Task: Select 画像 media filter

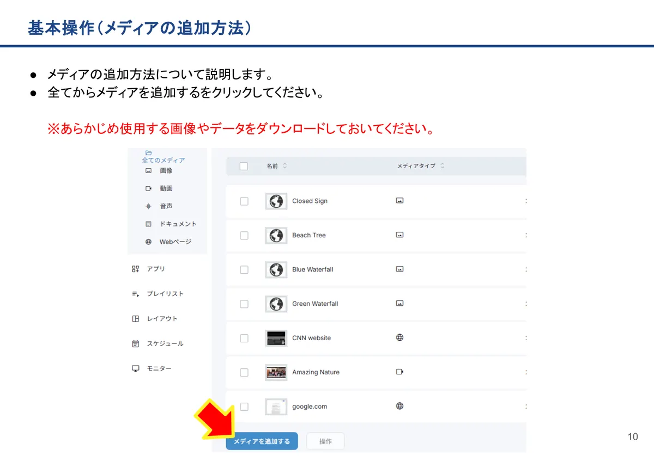Action: [166, 170]
